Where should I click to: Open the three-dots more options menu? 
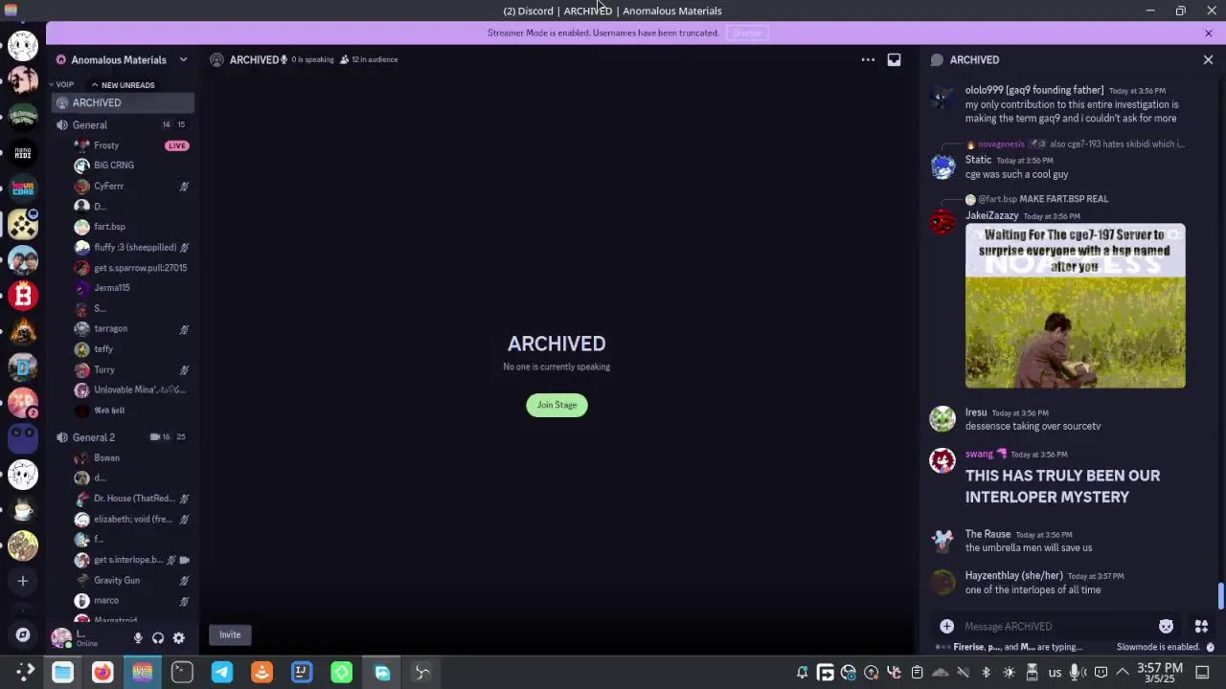868,59
